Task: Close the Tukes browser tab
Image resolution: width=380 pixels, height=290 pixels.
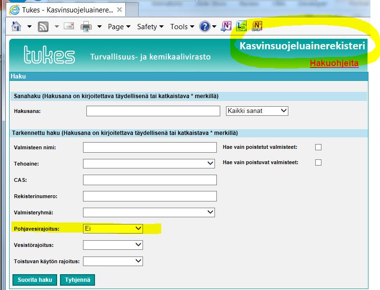Action: (119, 10)
